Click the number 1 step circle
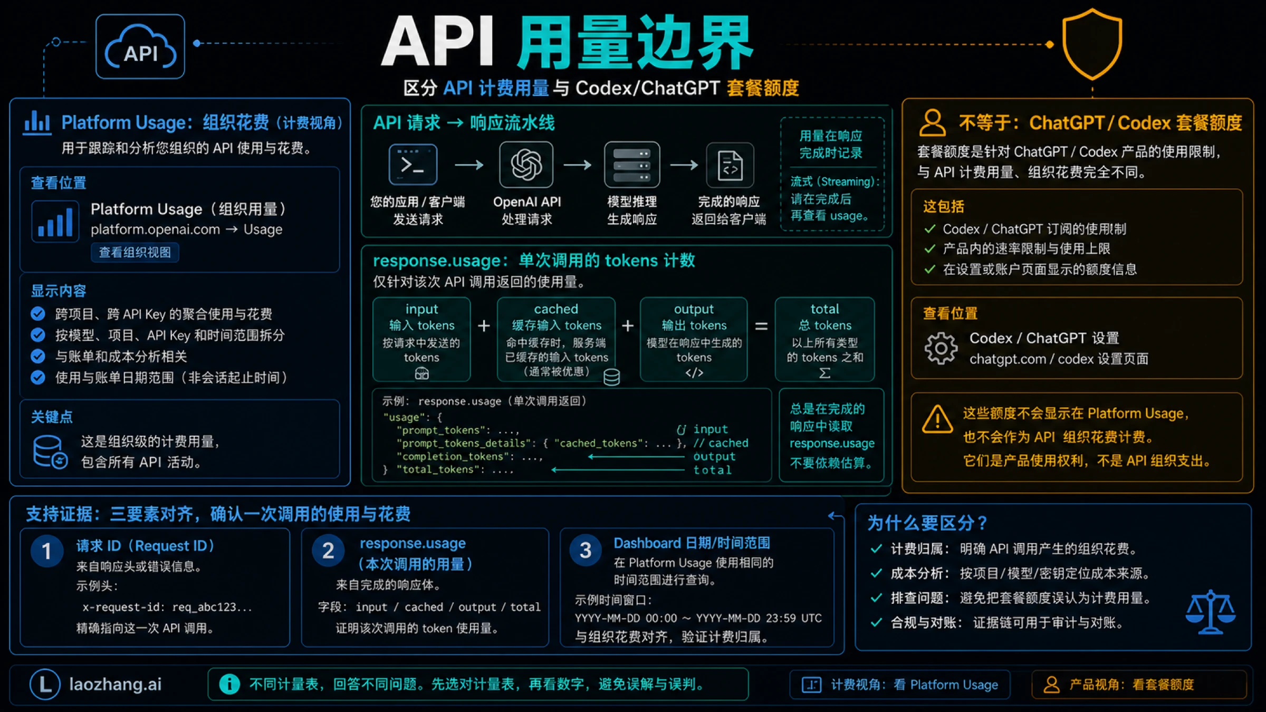1266x712 pixels. (x=47, y=551)
